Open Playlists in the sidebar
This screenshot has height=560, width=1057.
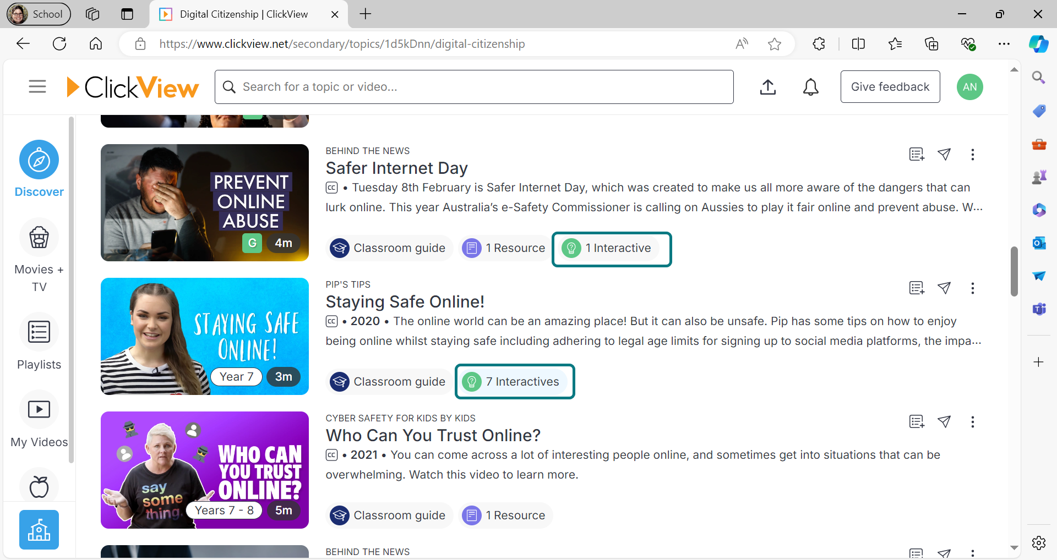[39, 342]
